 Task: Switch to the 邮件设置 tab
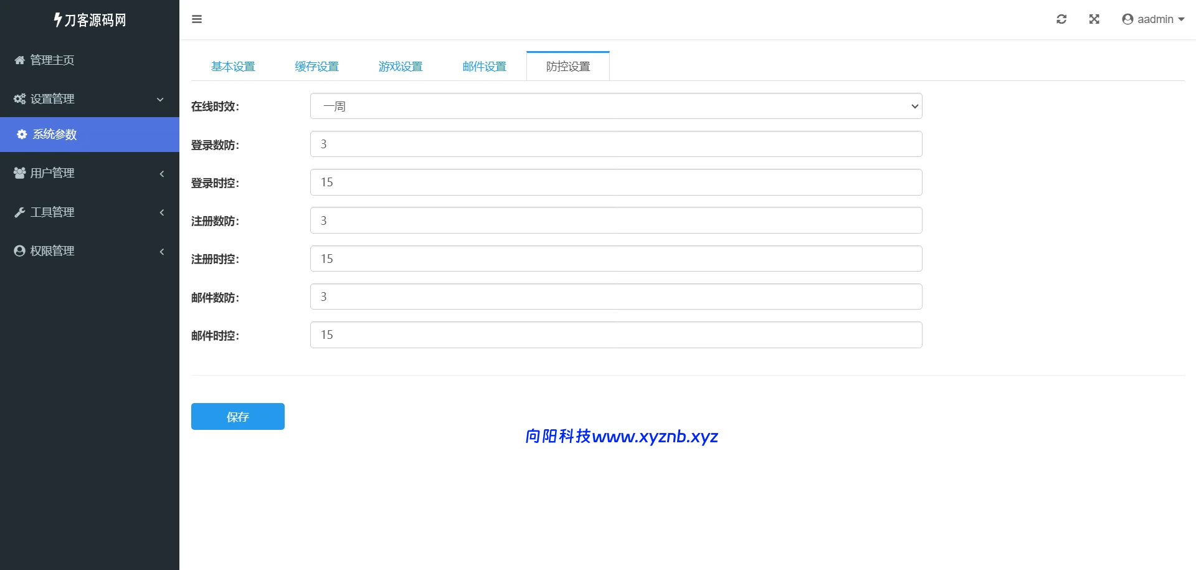pos(484,66)
